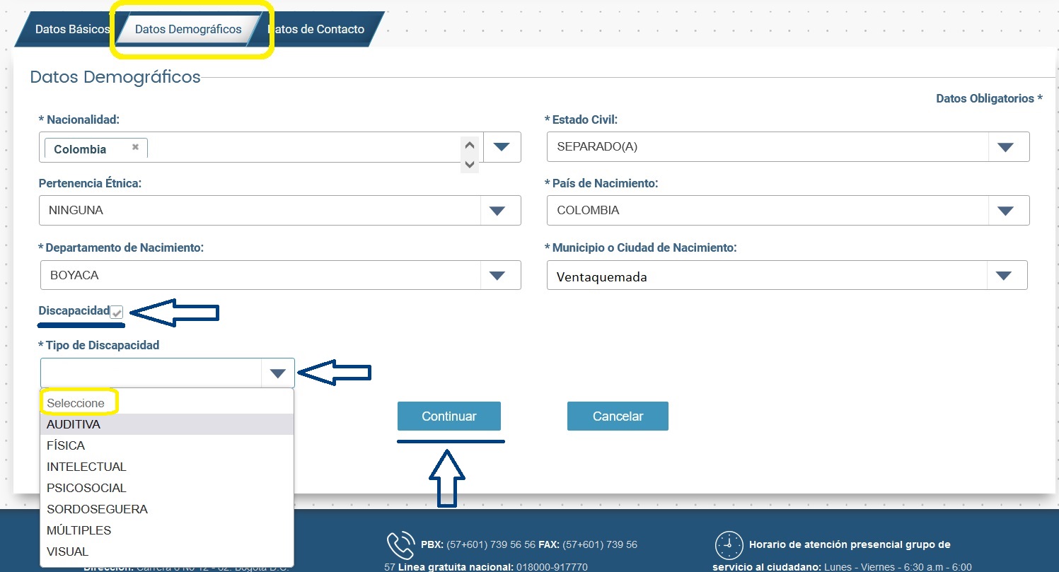The image size is (1059, 572).
Task: Click the Cancelar button
Action: pos(617,416)
